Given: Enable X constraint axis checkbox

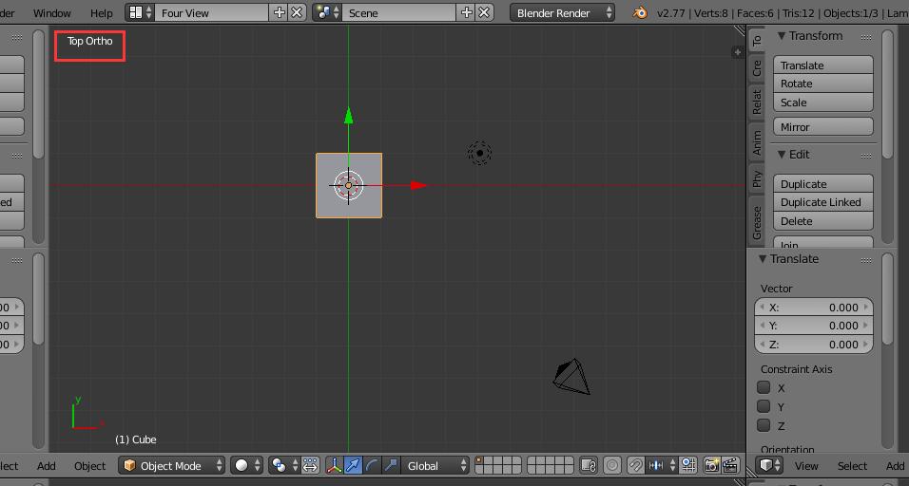Looking at the screenshot, I should (764, 387).
